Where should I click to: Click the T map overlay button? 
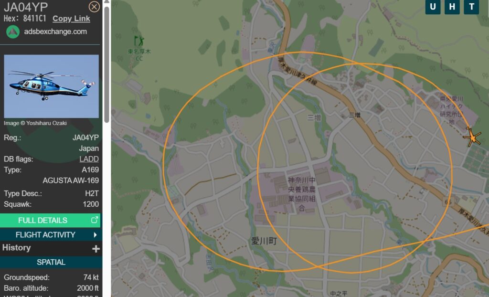click(x=471, y=7)
